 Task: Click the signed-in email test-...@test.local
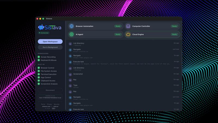point(50,98)
